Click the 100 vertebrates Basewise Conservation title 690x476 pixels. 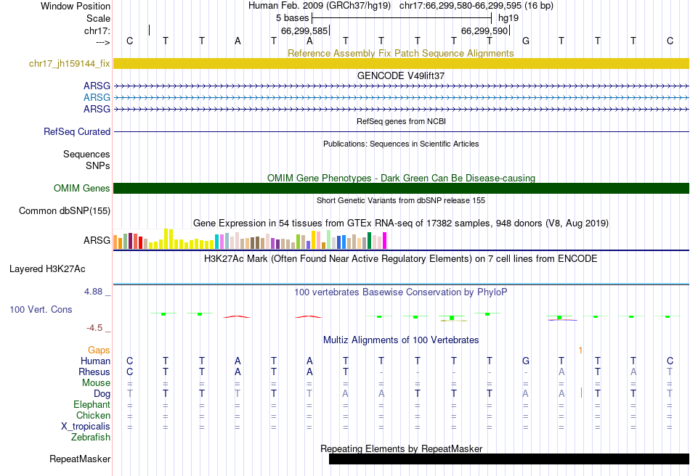pyautogui.click(x=401, y=292)
